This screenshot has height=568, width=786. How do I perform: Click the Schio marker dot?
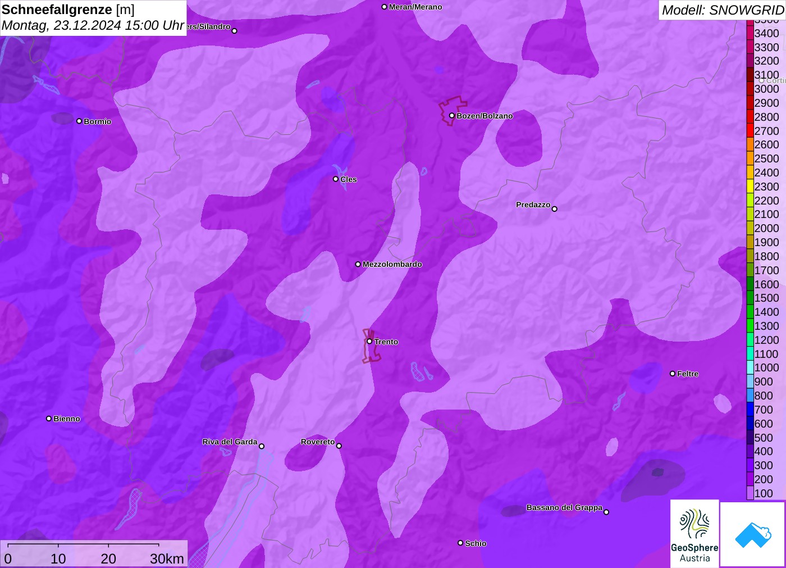click(x=460, y=543)
